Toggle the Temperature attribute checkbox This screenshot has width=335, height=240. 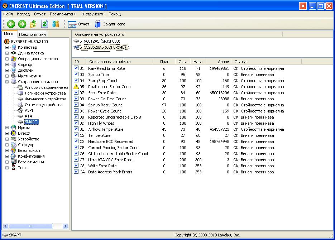click(76, 135)
